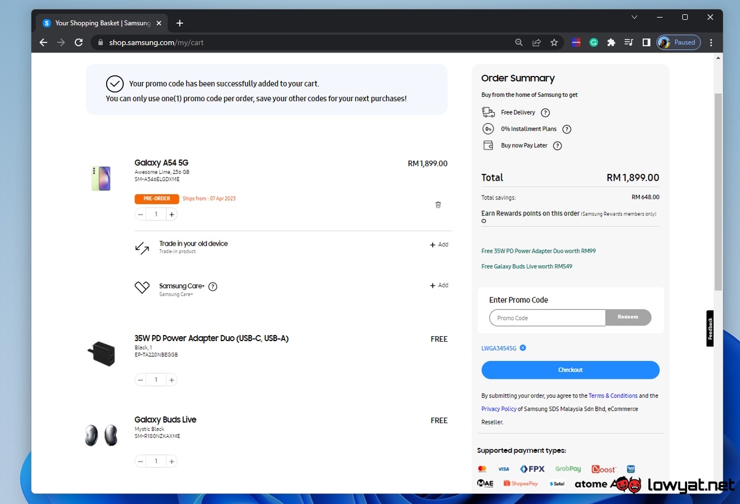Select the Your Shopping Basket tab
Image resolution: width=740 pixels, height=504 pixels.
coord(102,23)
